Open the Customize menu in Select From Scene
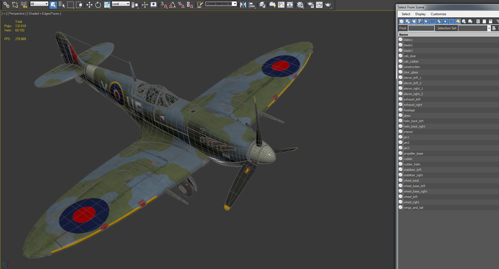 (x=438, y=14)
